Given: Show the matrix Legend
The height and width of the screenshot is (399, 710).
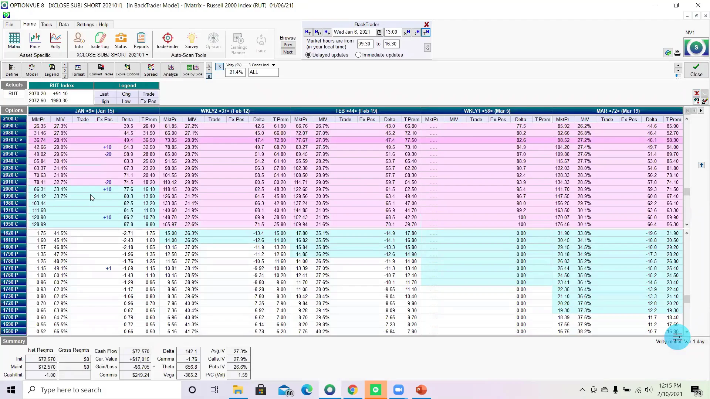Looking at the screenshot, I should pyautogui.click(x=52, y=70).
